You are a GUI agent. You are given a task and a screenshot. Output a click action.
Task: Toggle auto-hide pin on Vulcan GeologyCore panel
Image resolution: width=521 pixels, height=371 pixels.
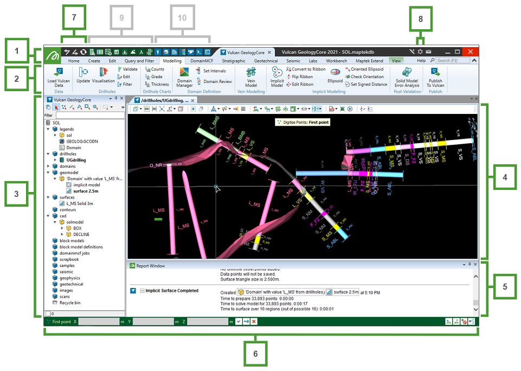[x=116, y=98]
